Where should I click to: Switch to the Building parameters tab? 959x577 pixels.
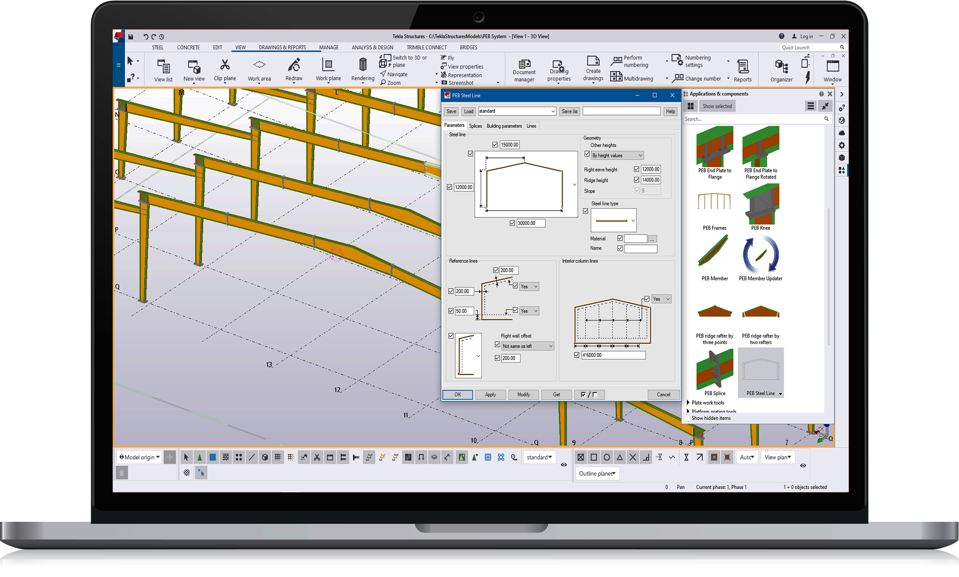coord(504,126)
